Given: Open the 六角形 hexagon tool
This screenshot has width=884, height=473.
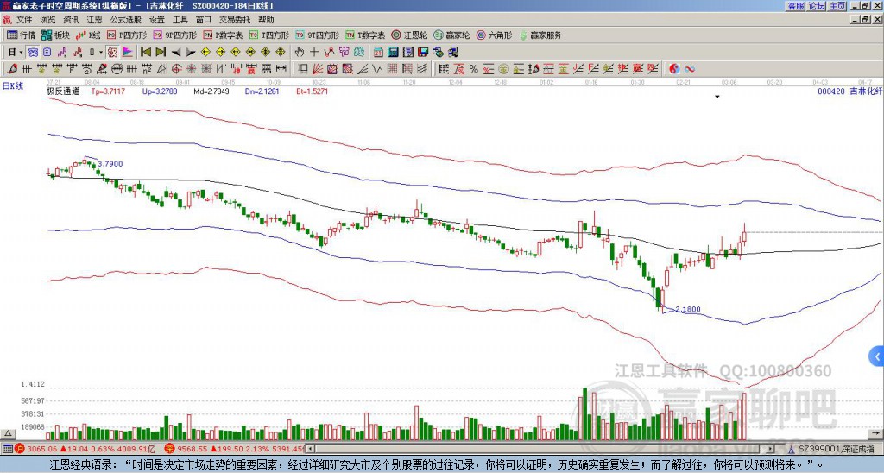Looking at the screenshot, I should [495, 35].
